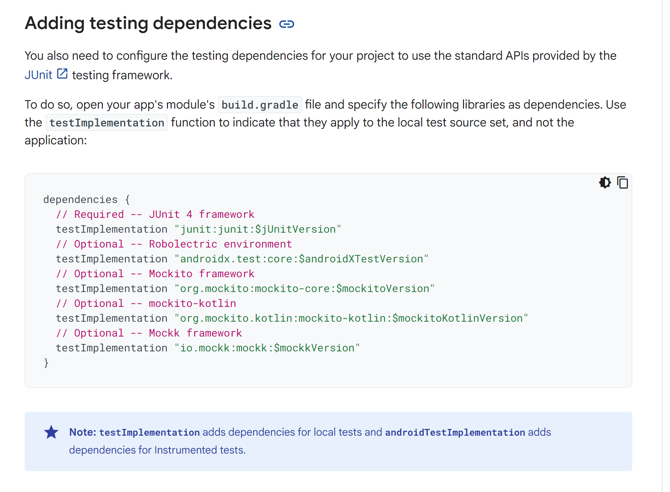The image size is (670, 492).
Task: Click androidTestImplementation in the note
Action: pyautogui.click(x=455, y=433)
